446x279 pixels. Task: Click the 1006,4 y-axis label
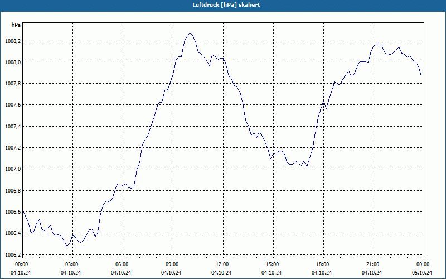click(x=13, y=233)
